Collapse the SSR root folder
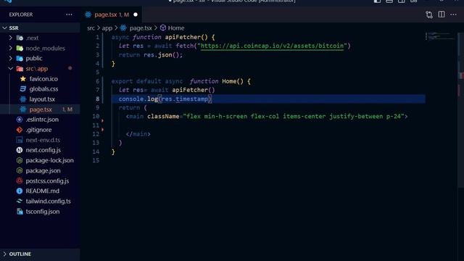This screenshot has height=261, width=464. [x=5, y=28]
